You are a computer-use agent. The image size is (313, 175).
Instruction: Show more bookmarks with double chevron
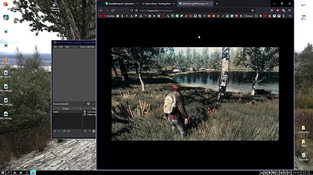(290, 16)
